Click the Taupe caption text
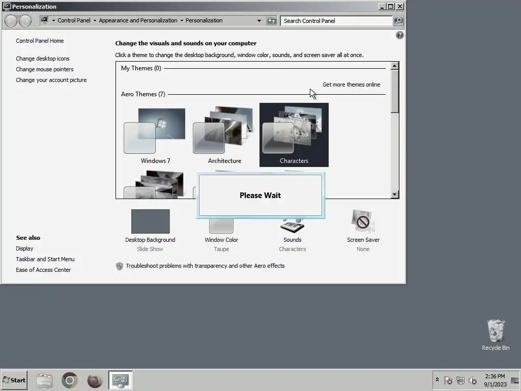Screen dimensions: 521x391 point(221,249)
